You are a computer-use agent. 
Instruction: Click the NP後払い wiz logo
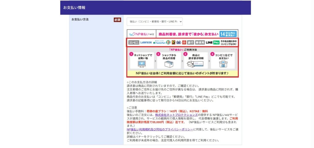point(141,34)
